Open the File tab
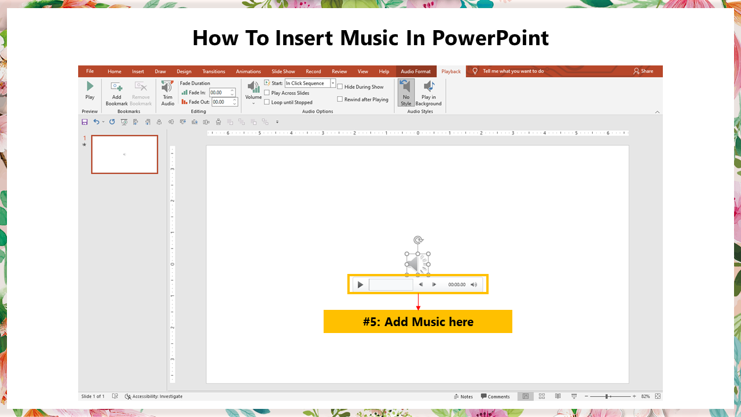This screenshot has width=741, height=417. 90,71
